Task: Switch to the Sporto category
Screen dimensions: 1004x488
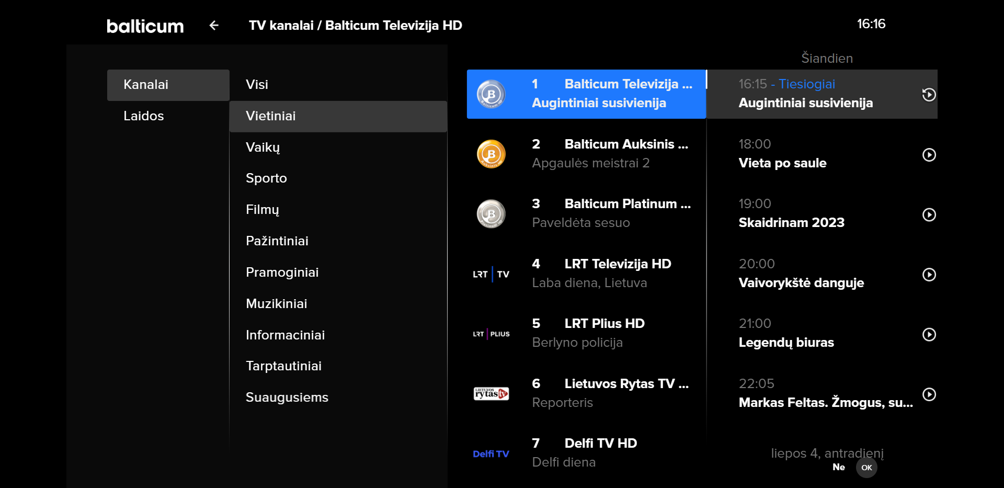Action: tap(338, 178)
